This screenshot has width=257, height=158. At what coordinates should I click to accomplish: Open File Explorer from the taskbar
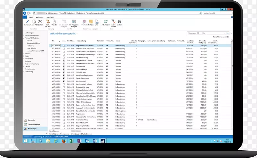[x=48, y=141]
